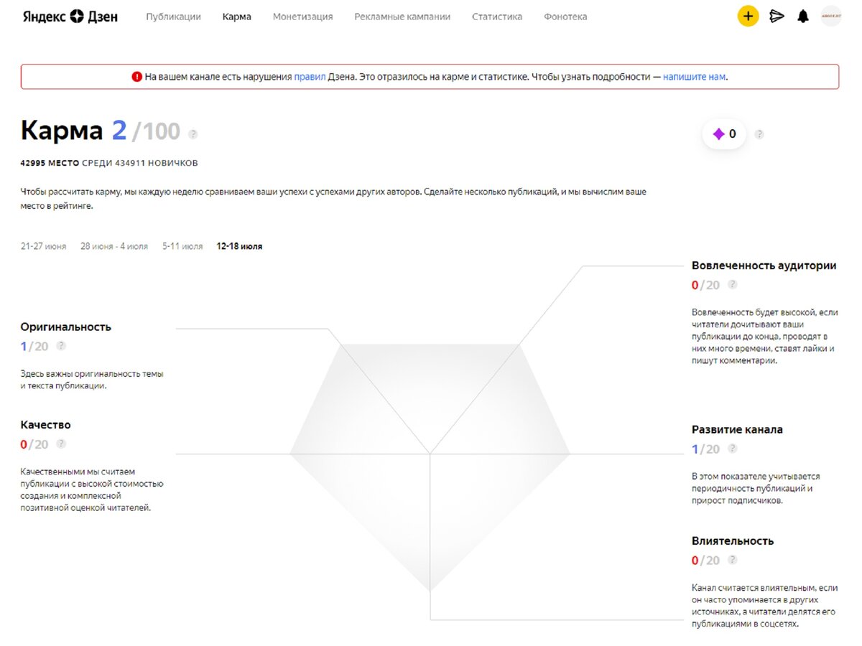Viewport: 862px width, 646px height.
Task: Click the red violation alert icon in banner
Action: [x=138, y=75]
